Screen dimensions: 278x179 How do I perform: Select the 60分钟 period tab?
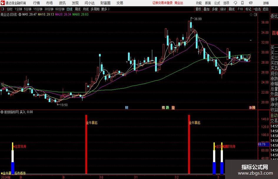click(60, 9)
